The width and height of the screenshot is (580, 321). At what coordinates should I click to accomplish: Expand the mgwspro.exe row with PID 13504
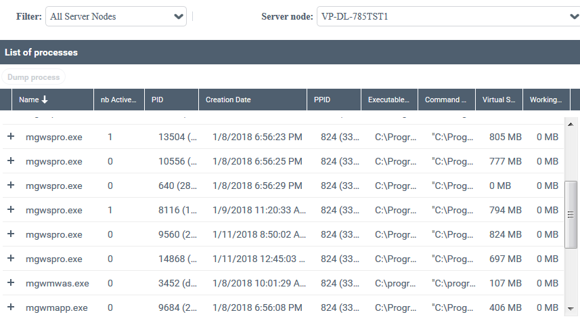coord(11,137)
